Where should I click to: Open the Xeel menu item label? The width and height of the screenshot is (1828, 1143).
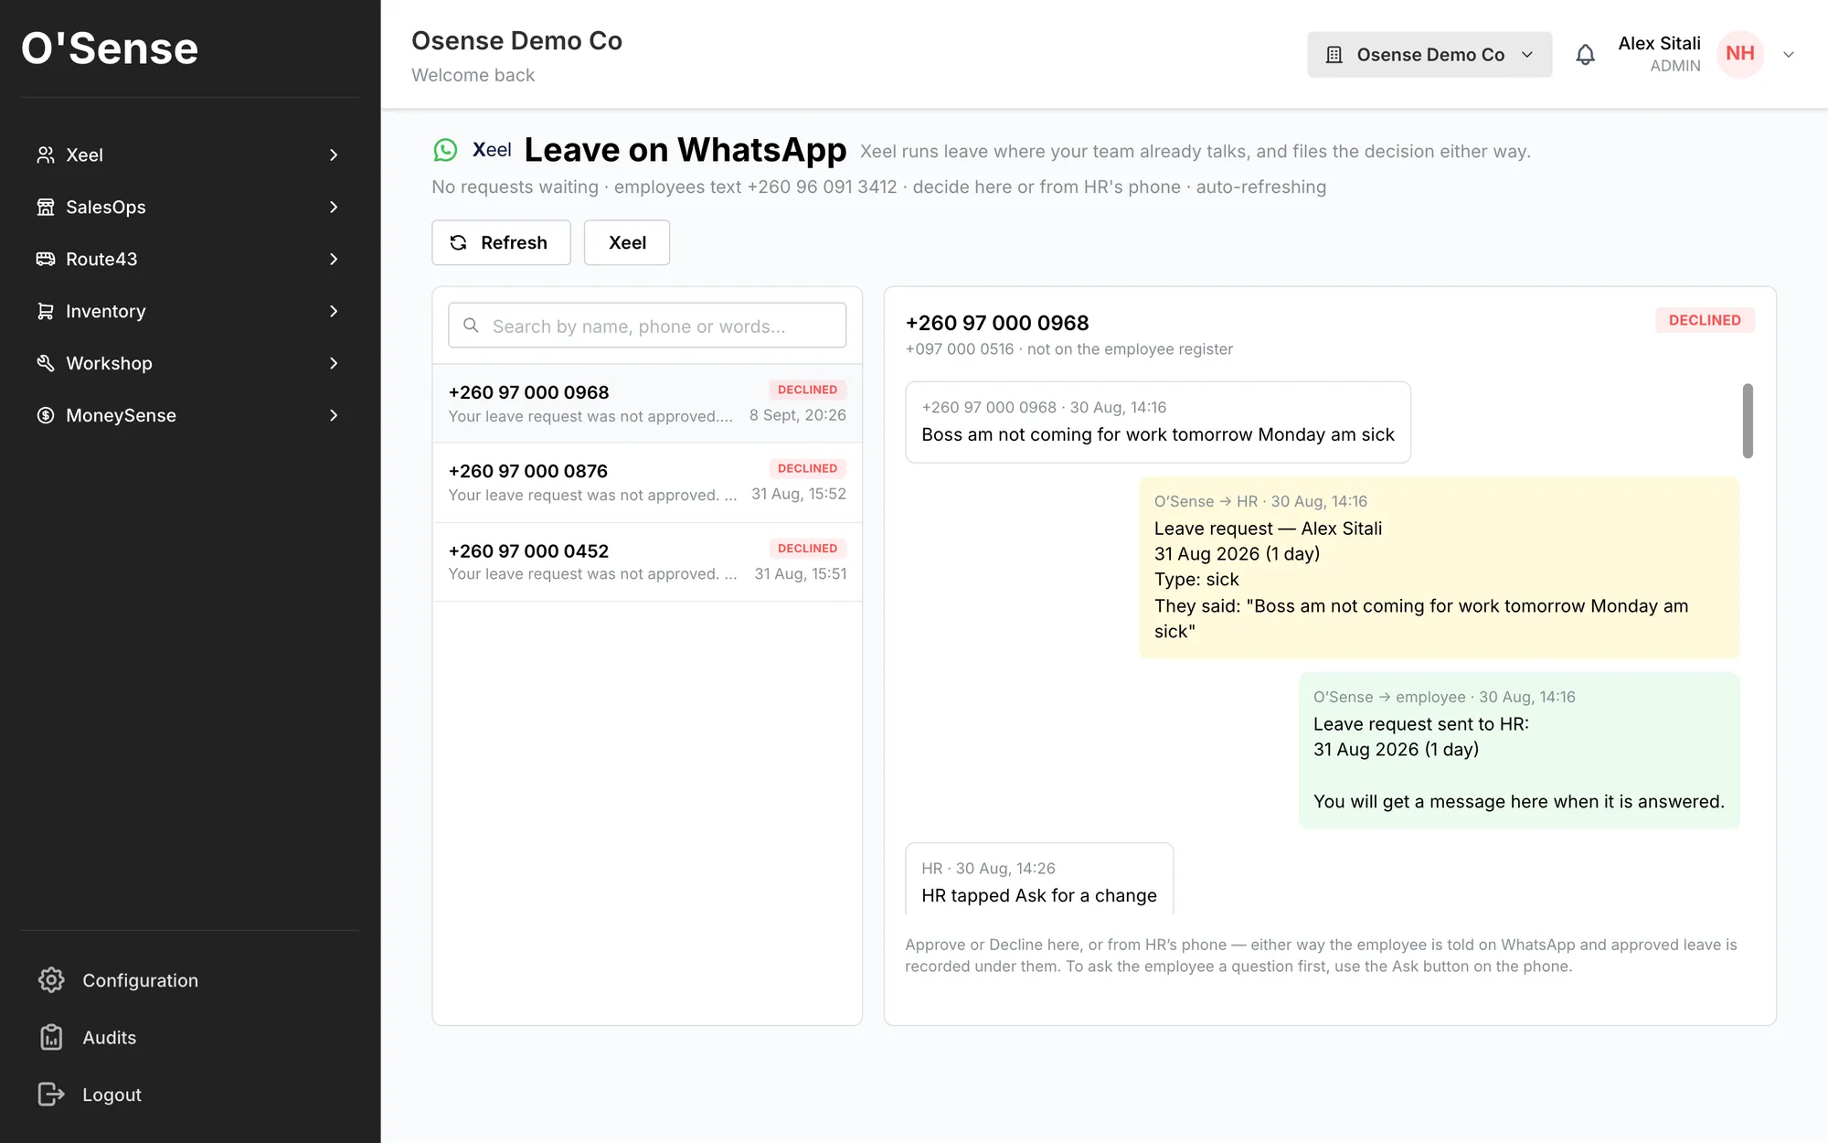coord(84,155)
